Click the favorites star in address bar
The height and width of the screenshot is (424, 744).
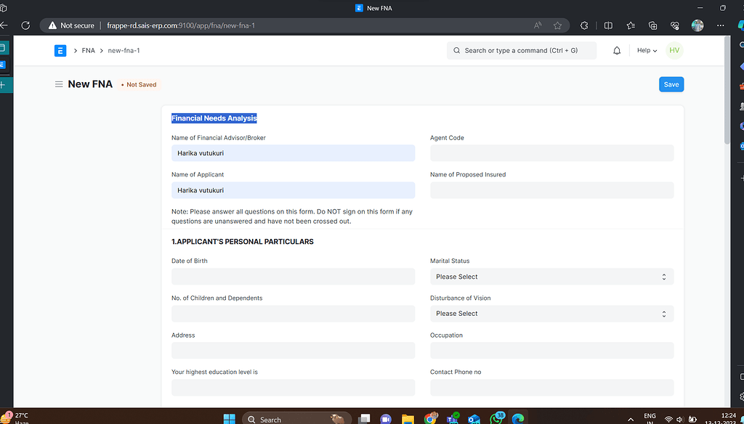[558, 25]
